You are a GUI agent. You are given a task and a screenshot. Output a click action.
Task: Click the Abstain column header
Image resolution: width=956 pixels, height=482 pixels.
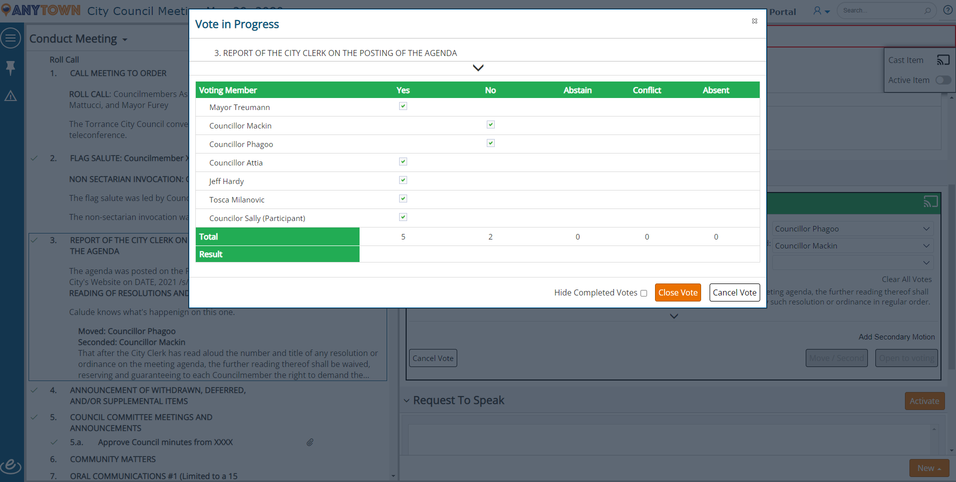pos(577,90)
